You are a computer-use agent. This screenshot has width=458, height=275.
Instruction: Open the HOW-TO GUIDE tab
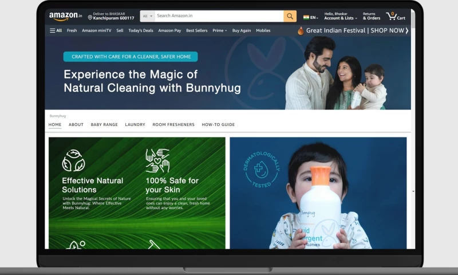[218, 124]
